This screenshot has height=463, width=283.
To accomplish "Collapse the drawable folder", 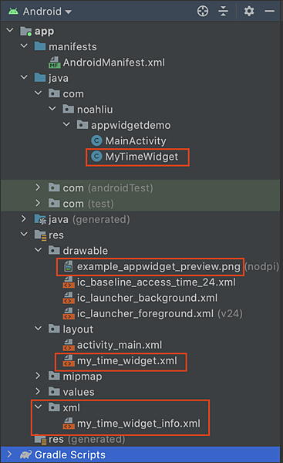I will [38, 250].
